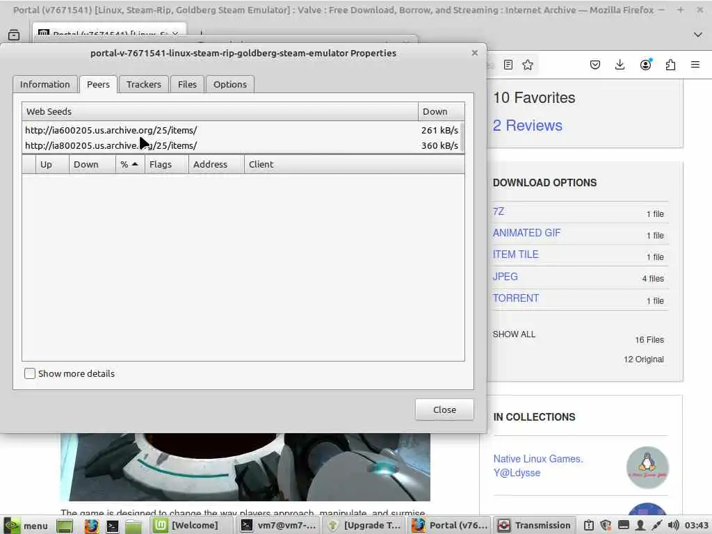Click Close button in Properties dialog
Image resolution: width=712 pixels, height=534 pixels.
pos(444,410)
